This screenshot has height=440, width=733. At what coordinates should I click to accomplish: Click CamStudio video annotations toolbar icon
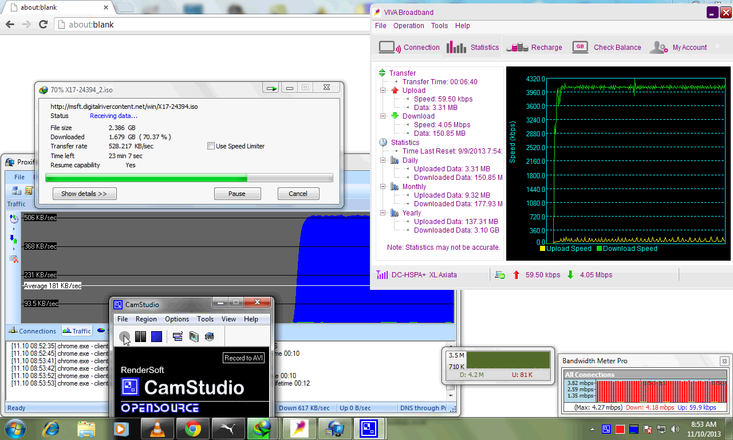click(x=194, y=337)
